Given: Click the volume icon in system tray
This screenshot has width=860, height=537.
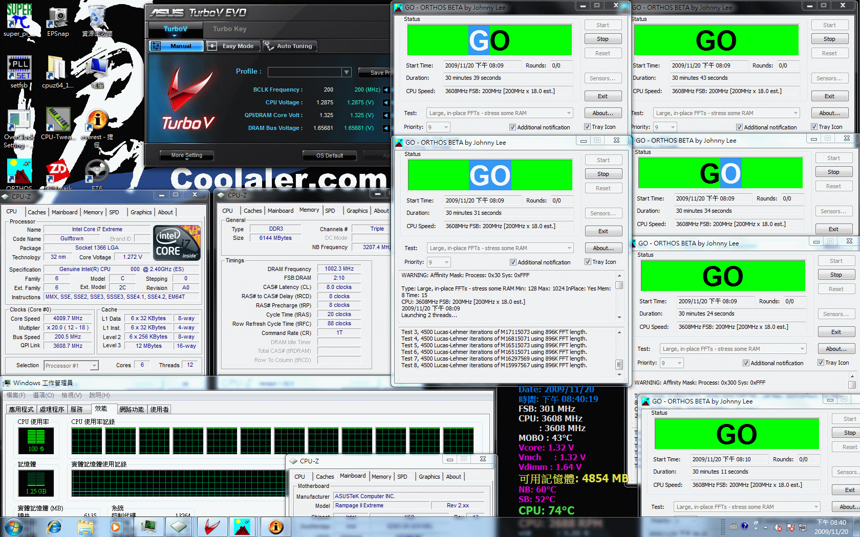Looking at the screenshot, I should pyautogui.click(x=778, y=527).
